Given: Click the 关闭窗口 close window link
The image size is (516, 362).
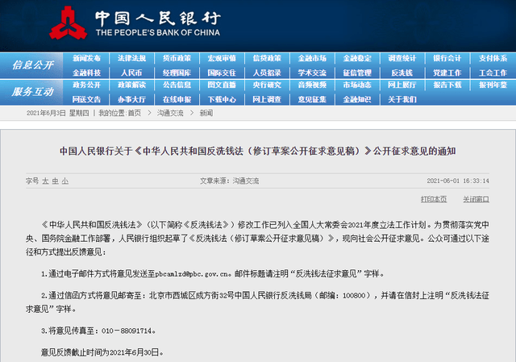Looking at the screenshot, I should point(476,199).
